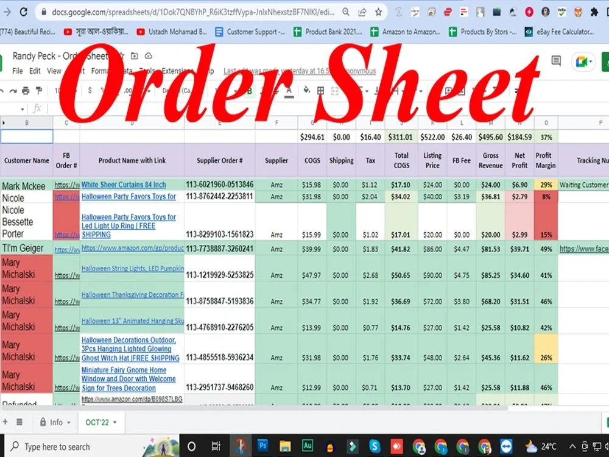Expand hidden column A arrow
Image resolution: width=609 pixels, height=457 pixels.
click(x=4, y=123)
